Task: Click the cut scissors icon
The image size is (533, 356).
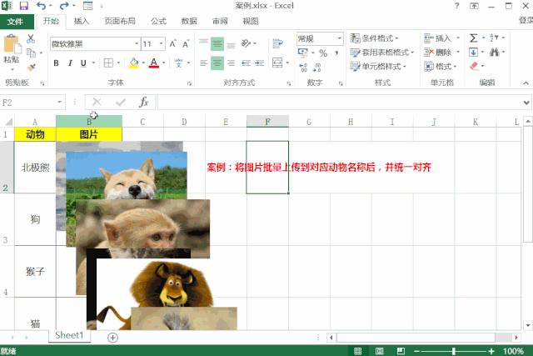Action: tap(31, 38)
